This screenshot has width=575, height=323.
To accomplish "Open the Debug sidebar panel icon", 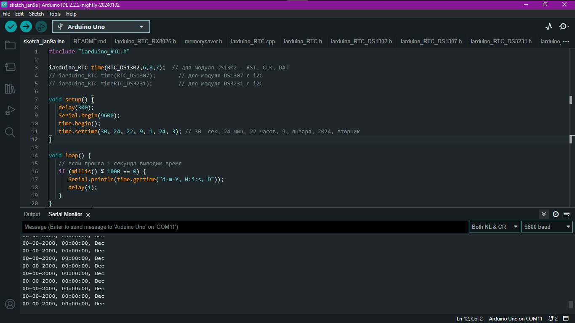I will (10, 111).
